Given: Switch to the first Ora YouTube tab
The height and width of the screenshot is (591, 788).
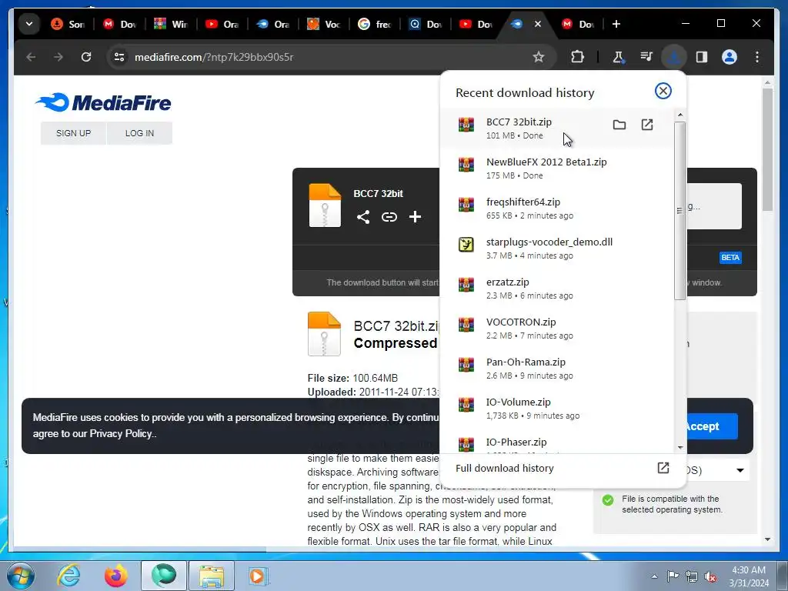Looking at the screenshot, I should tap(222, 24).
